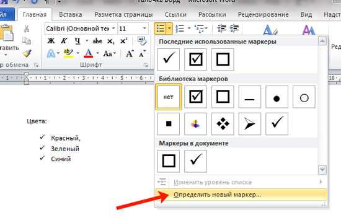The height and width of the screenshot is (223, 341).
Task: Click the Text Effects glowing A icon
Action: point(51,53)
